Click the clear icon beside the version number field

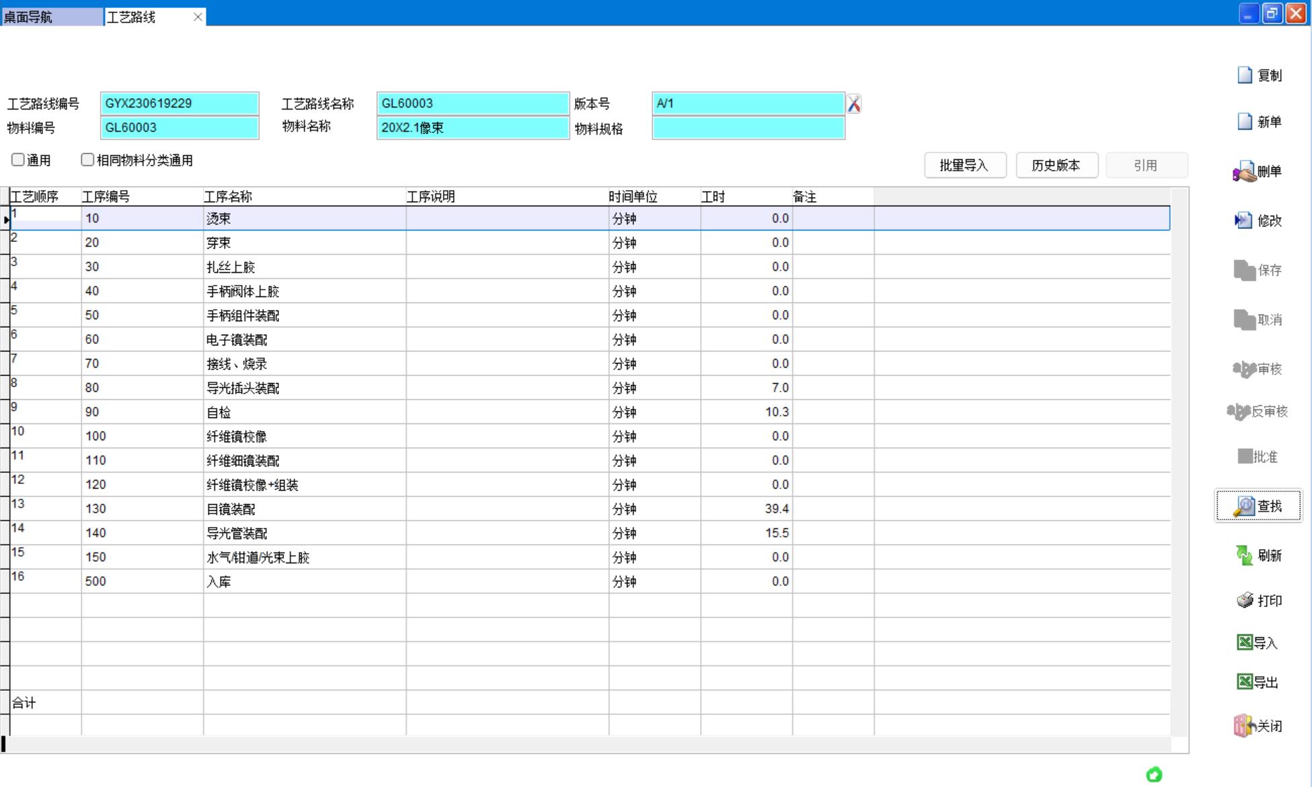tap(854, 104)
